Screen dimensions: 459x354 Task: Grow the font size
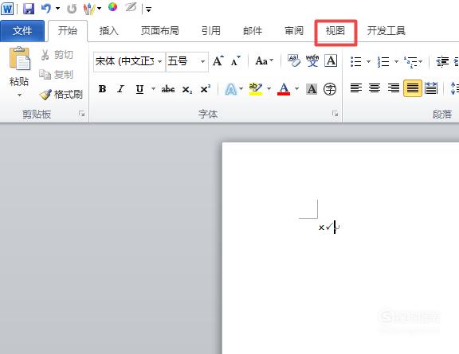[218, 61]
